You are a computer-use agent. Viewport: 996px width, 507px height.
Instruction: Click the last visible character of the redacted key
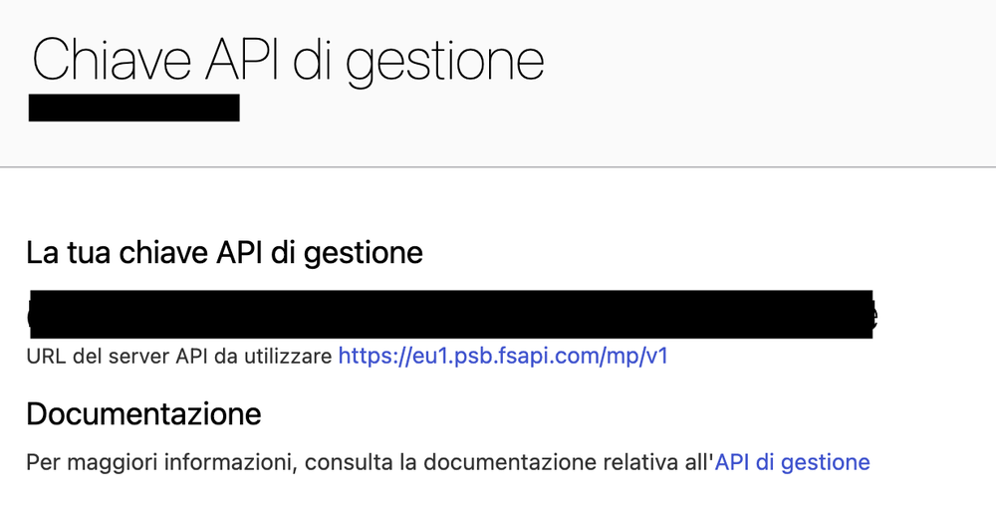coord(872,317)
